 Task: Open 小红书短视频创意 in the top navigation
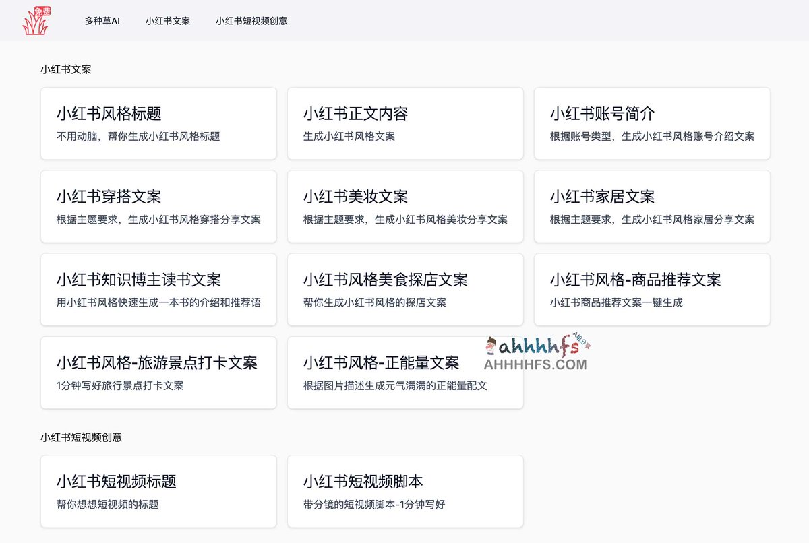pos(251,21)
